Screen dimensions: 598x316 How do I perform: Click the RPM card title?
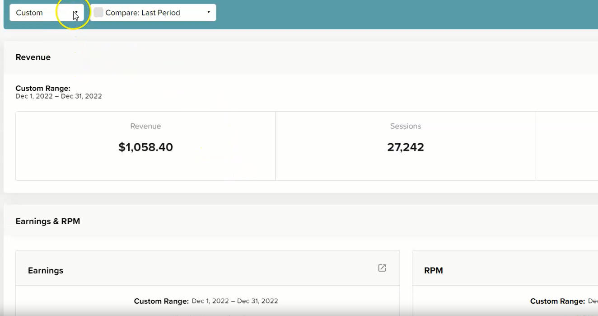(x=434, y=270)
